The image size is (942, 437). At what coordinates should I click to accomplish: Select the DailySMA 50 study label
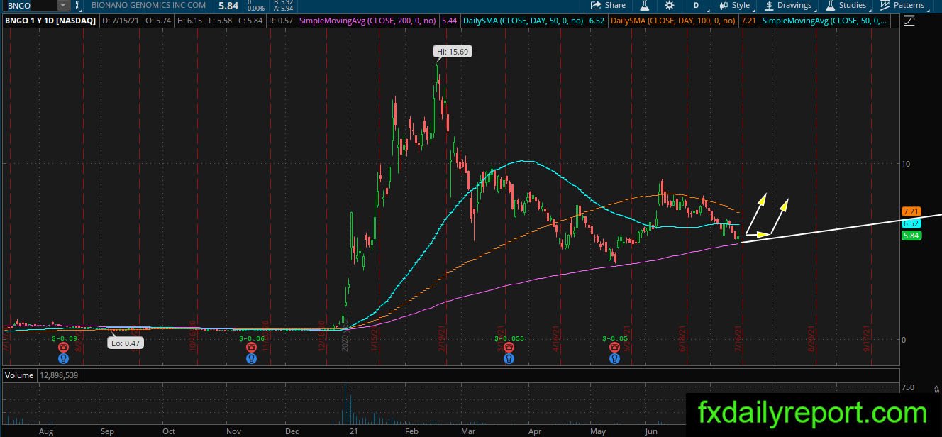coord(523,21)
